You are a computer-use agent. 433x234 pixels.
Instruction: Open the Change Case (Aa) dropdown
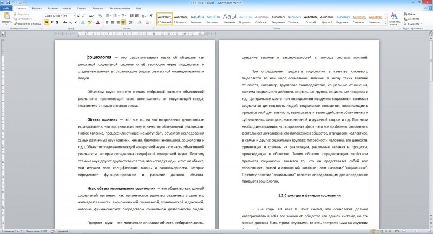[91, 16]
